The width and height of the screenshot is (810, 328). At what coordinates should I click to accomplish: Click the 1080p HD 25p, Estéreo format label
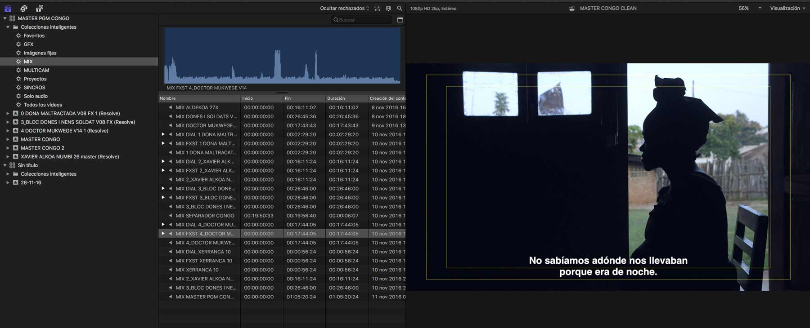point(433,9)
